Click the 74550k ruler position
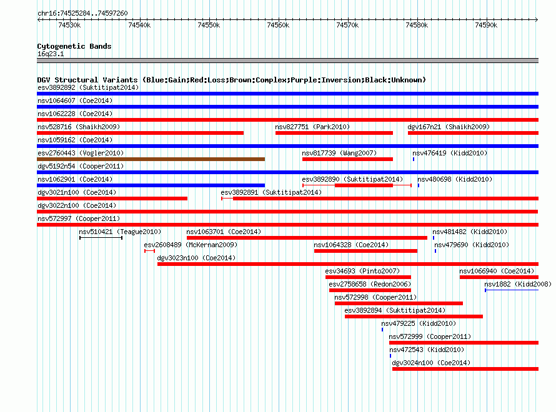 [x=209, y=25]
